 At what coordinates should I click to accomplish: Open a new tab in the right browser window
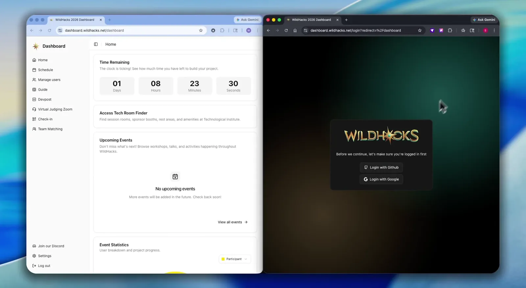pyautogui.click(x=346, y=20)
